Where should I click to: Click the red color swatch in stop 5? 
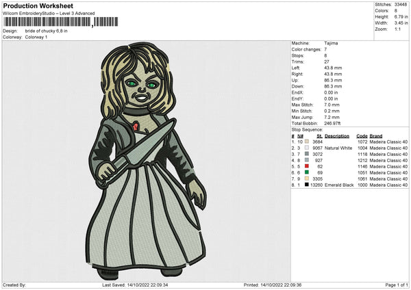coord(307,166)
